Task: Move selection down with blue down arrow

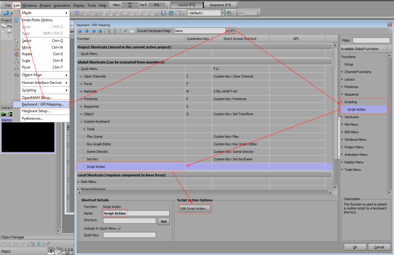Action: (87, 31)
